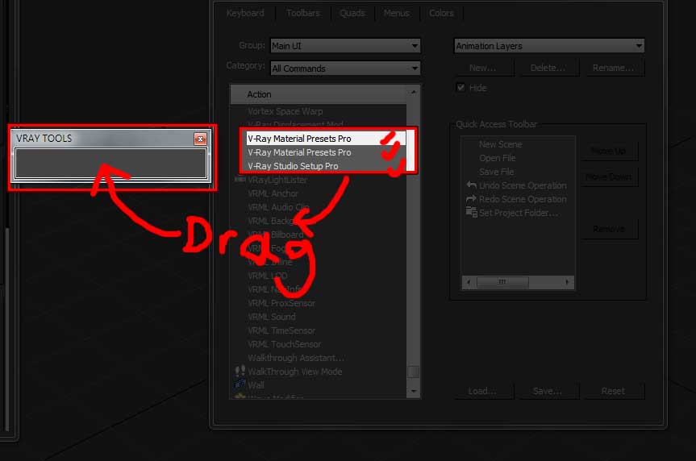Select the VRML ProxSensor action
The height and width of the screenshot is (461, 696).
pyautogui.click(x=281, y=303)
